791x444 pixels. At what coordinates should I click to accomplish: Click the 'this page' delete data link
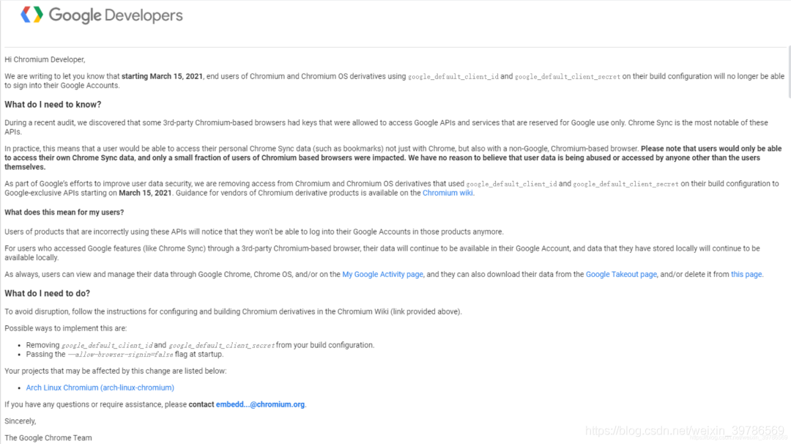coord(746,275)
